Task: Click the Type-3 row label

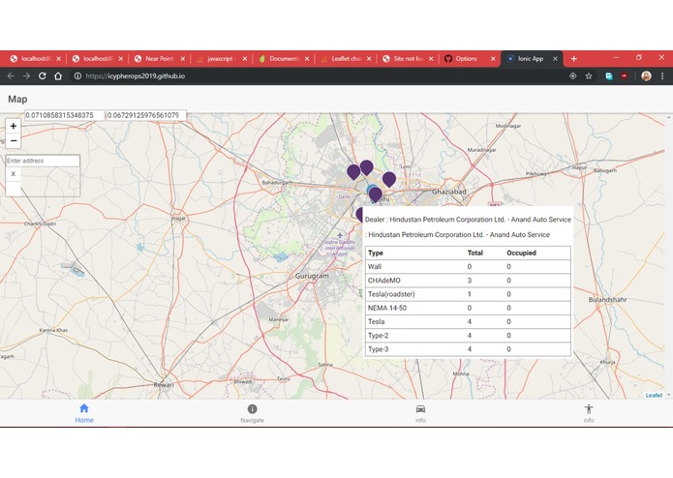Action: pyautogui.click(x=378, y=349)
